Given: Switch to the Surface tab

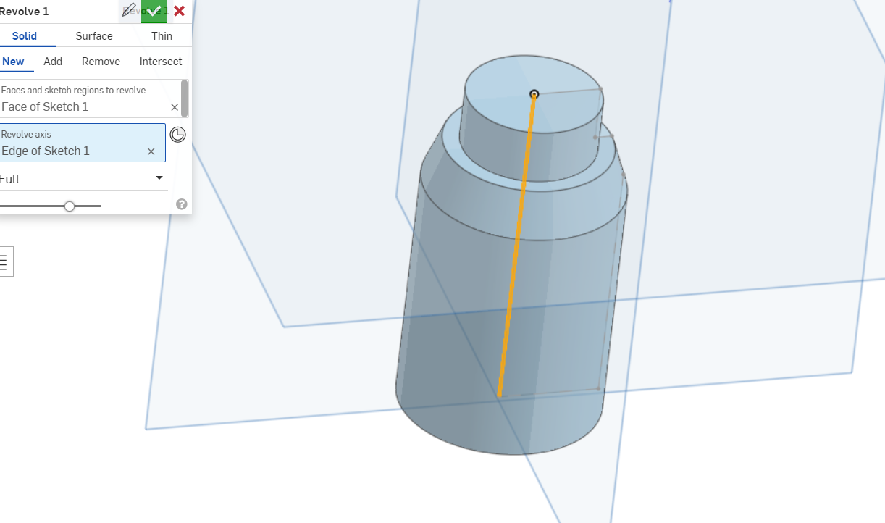Looking at the screenshot, I should coord(94,36).
